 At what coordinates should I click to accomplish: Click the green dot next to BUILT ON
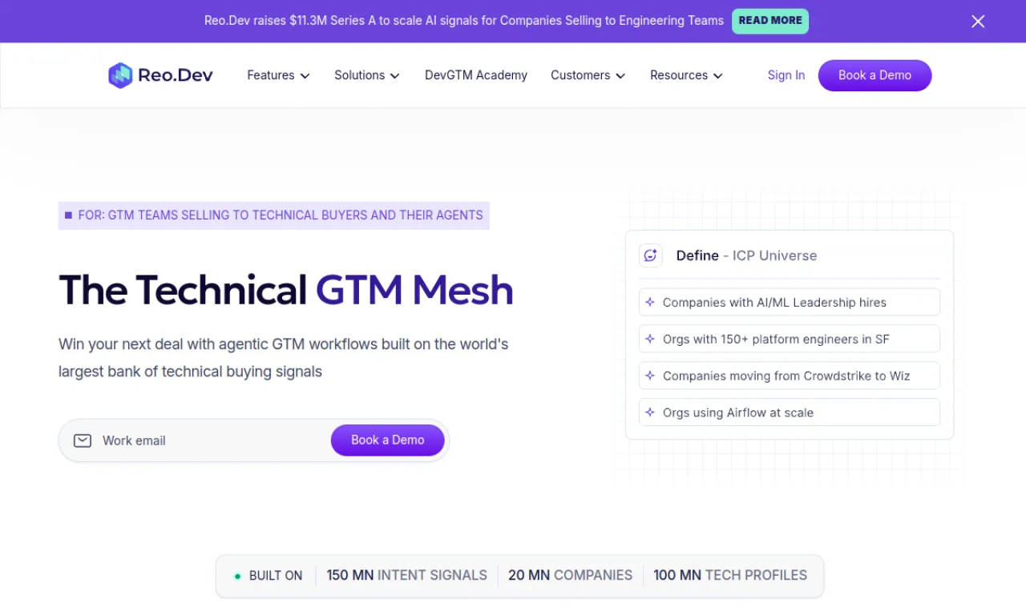click(x=237, y=576)
